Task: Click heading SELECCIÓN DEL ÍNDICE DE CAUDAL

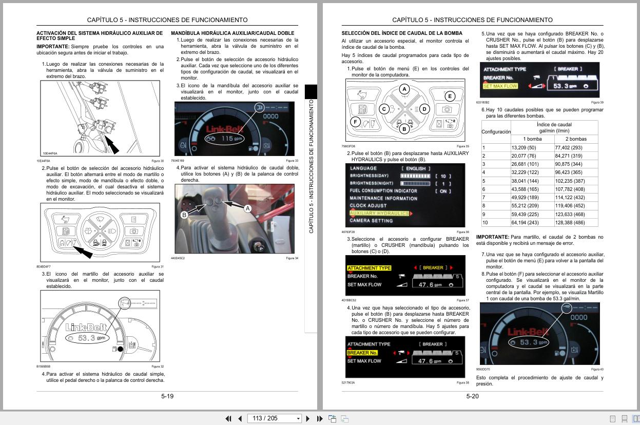Action: 402,33
